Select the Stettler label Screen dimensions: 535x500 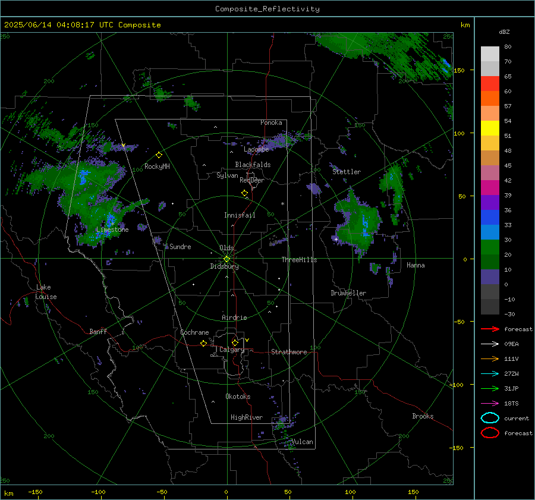click(x=347, y=172)
